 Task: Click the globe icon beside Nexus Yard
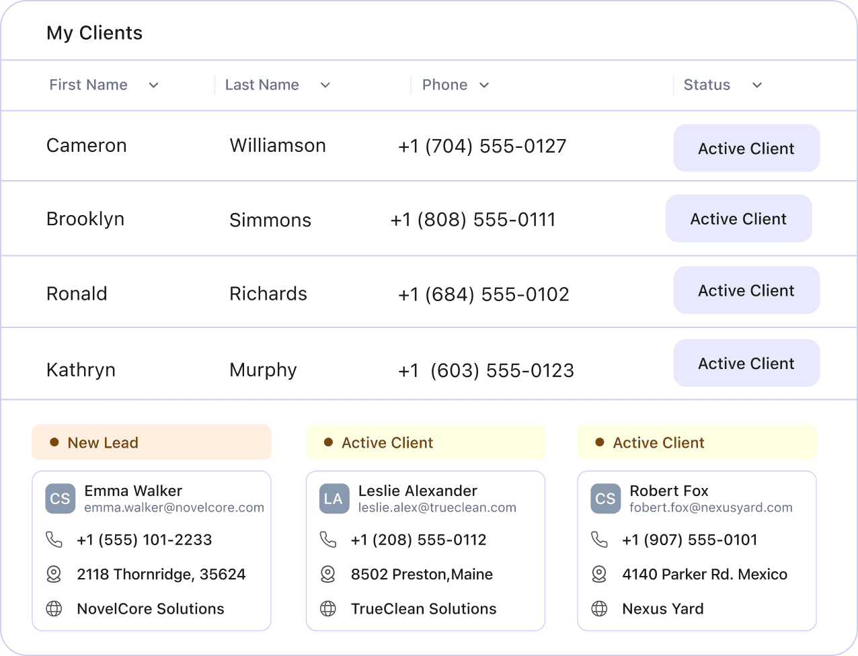click(599, 609)
